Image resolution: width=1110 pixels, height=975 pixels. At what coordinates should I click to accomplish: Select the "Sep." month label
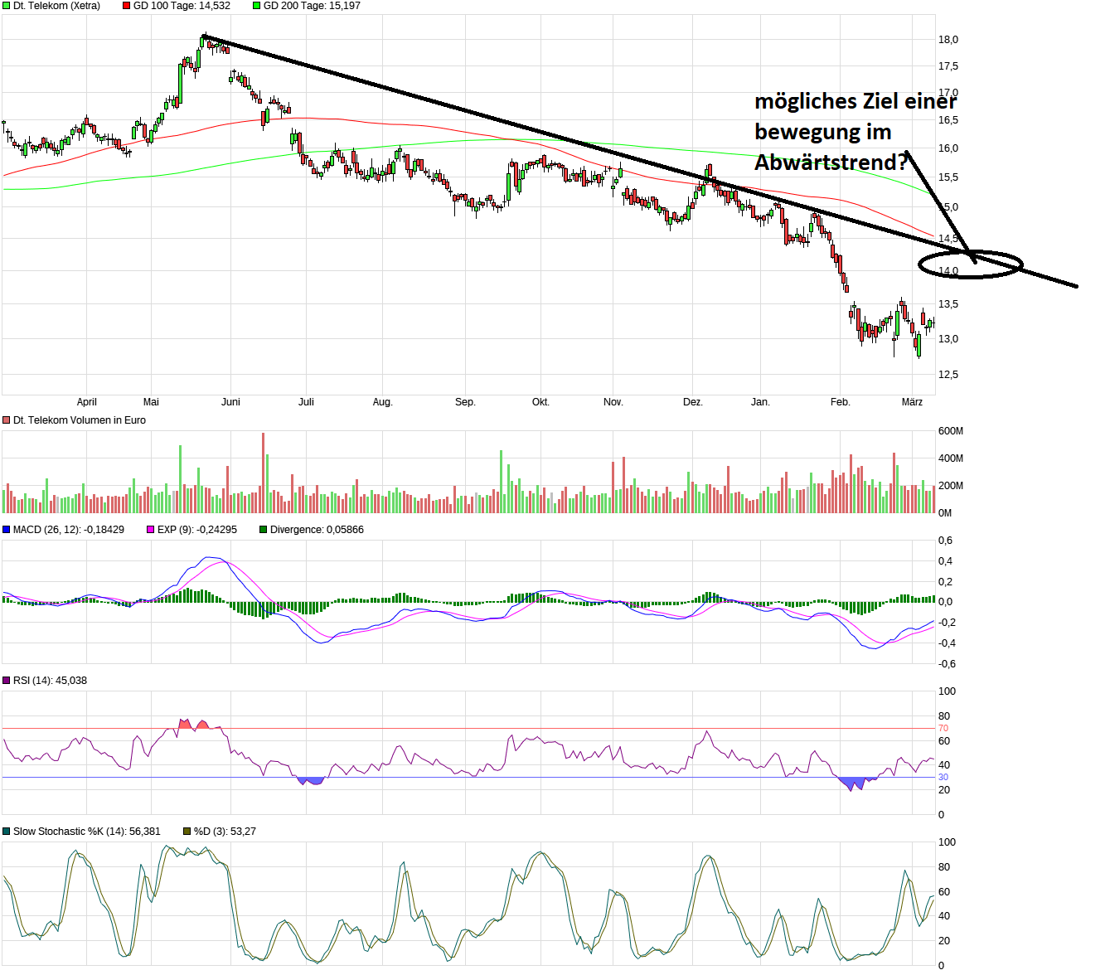pos(465,402)
